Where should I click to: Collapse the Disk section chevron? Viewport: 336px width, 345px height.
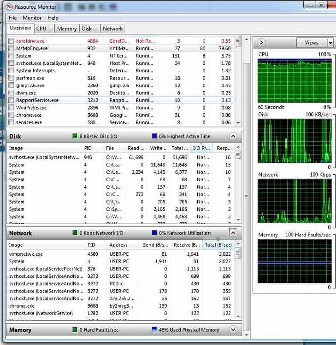pos(233,136)
